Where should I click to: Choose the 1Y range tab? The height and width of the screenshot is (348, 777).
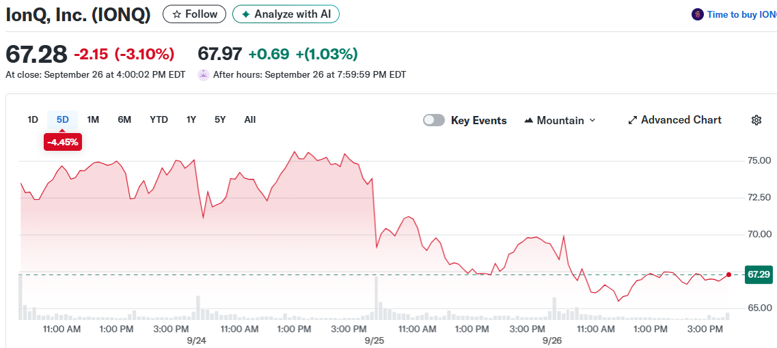pyautogui.click(x=191, y=119)
